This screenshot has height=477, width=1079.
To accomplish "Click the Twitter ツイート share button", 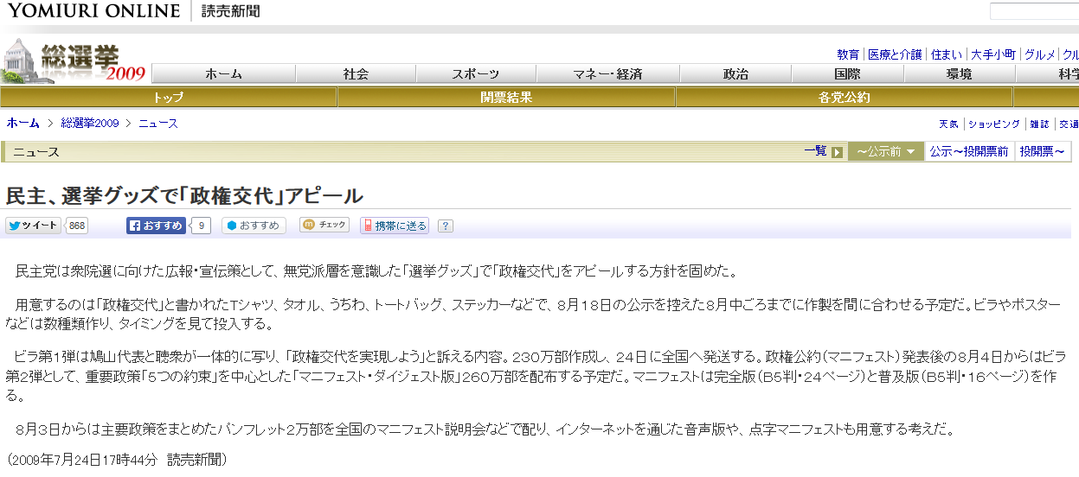I will click(33, 226).
